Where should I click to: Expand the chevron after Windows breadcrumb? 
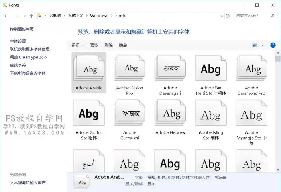coord(112,16)
